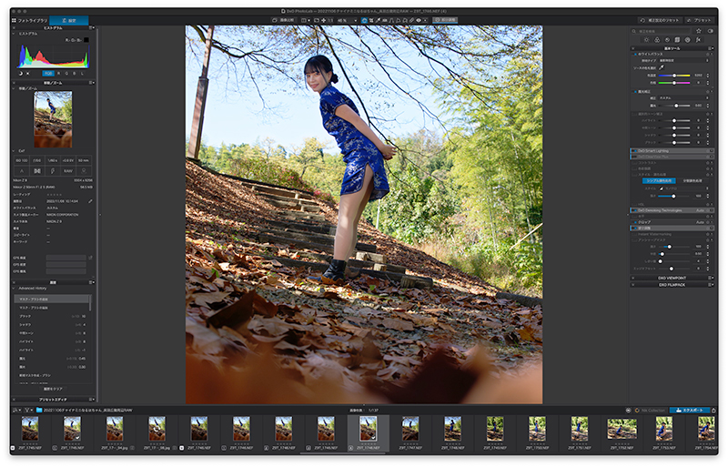Select the first filmstrip thumbnail
728x467 pixels.
pyautogui.click(x=30, y=429)
